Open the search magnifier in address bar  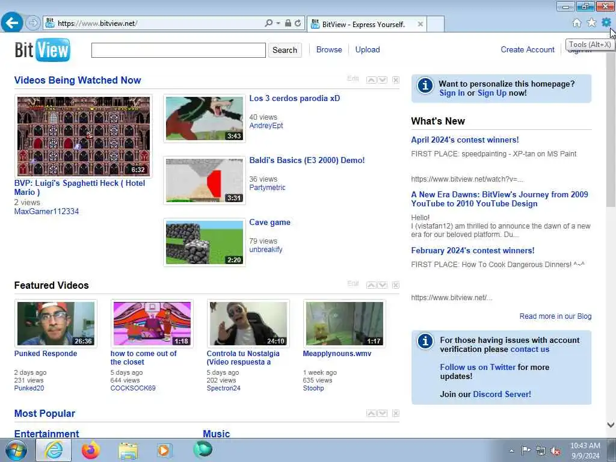pos(268,23)
